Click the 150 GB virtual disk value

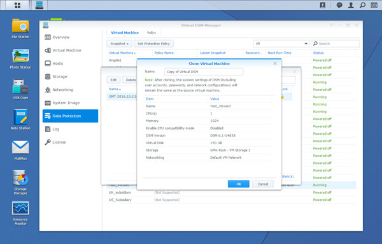point(216,143)
